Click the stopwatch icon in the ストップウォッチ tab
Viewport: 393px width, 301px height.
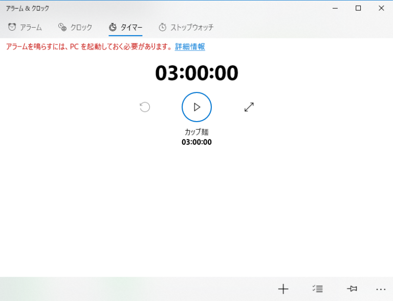coord(163,27)
